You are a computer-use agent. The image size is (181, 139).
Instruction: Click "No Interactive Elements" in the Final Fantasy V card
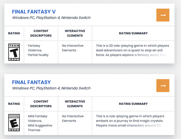point(73,48)
